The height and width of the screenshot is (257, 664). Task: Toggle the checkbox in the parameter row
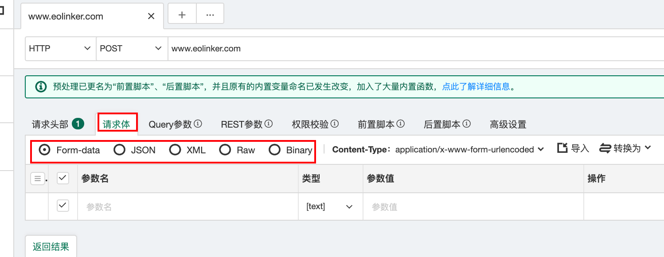tap(63, 205)
